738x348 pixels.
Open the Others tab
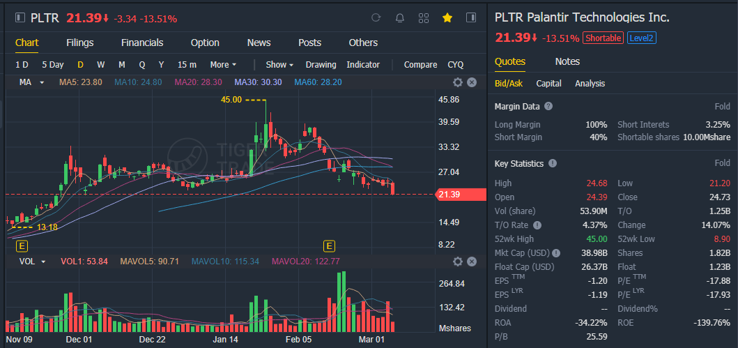[x=363, y=43]
